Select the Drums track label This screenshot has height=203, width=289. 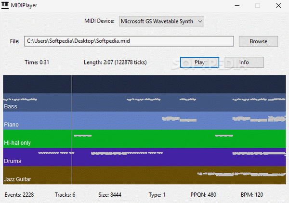pyautogui.click(x=13, y=161)
